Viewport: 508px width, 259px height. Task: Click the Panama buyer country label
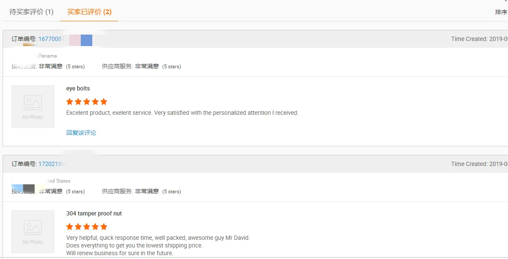[47, 56]
